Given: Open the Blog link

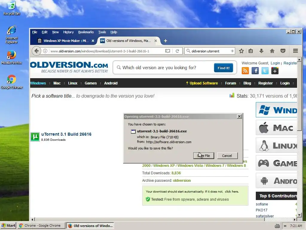Looking at the screenshot, I should coord(247,83).
